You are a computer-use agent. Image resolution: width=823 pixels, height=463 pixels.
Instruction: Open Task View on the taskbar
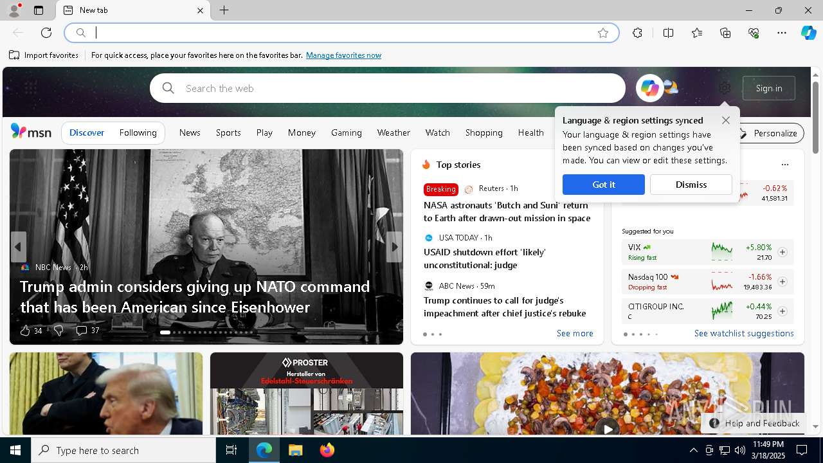pyautogui.click(x=231, y=450)
